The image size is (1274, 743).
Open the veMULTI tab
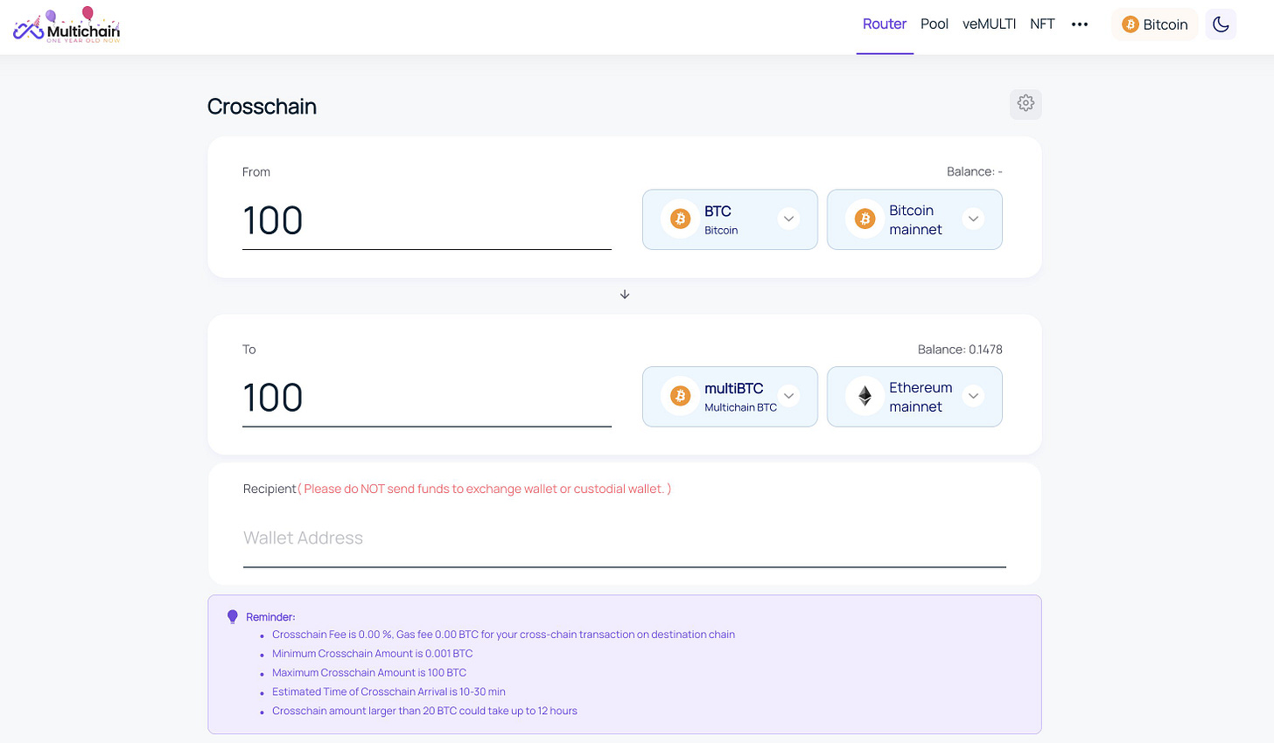990,24
